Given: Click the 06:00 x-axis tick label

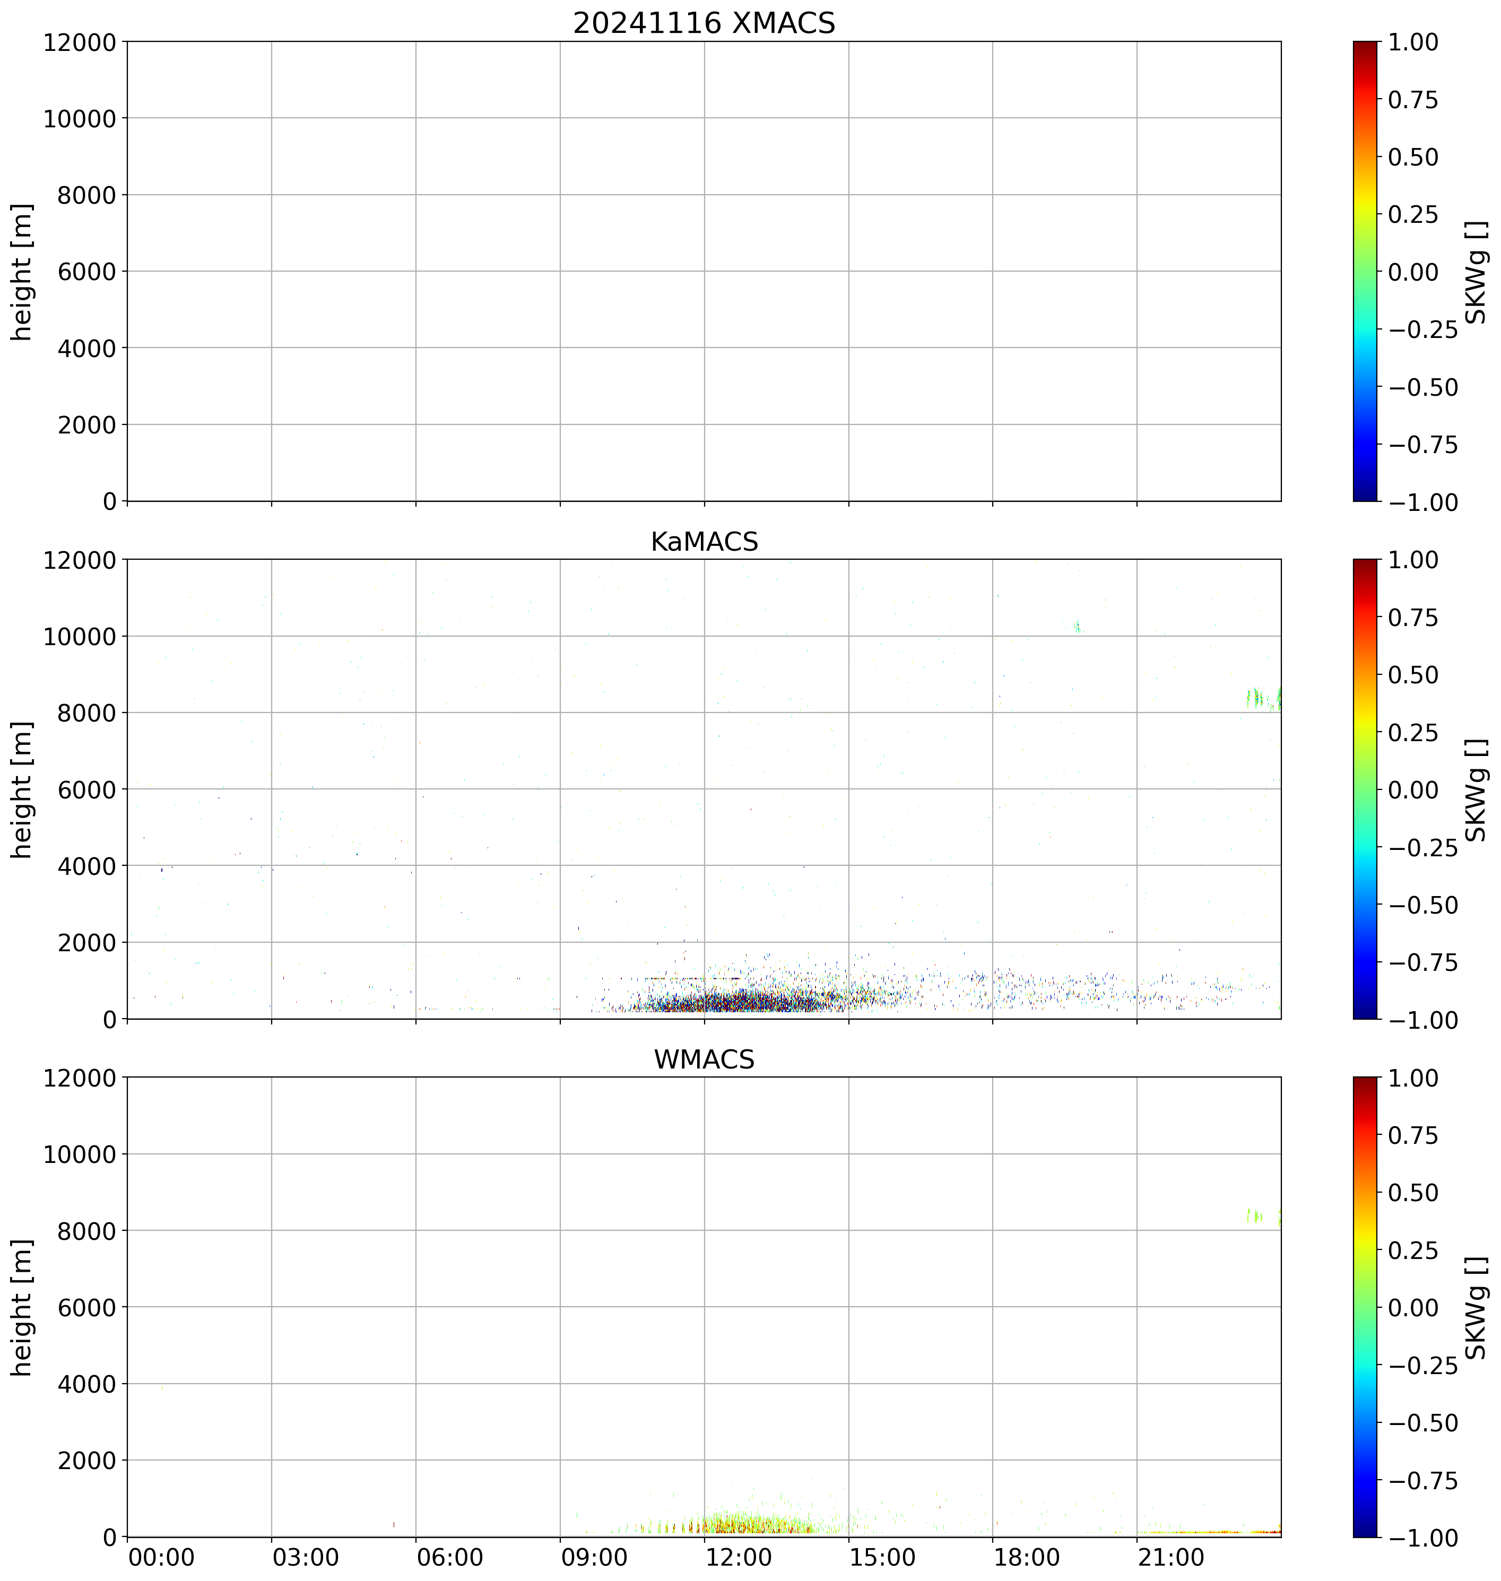Looking at the screenshot, I should 449,1558.
